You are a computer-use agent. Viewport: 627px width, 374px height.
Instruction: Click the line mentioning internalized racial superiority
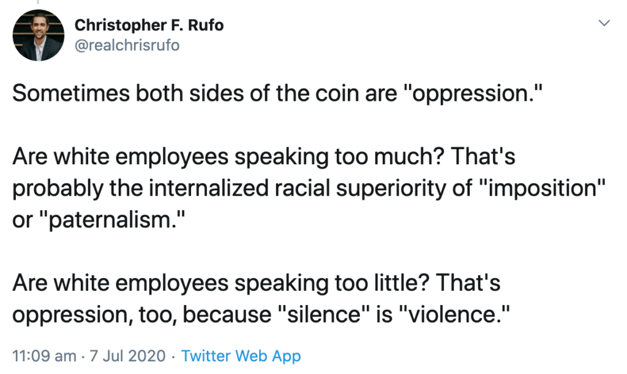pyautogui.click(x=309, y=188)
